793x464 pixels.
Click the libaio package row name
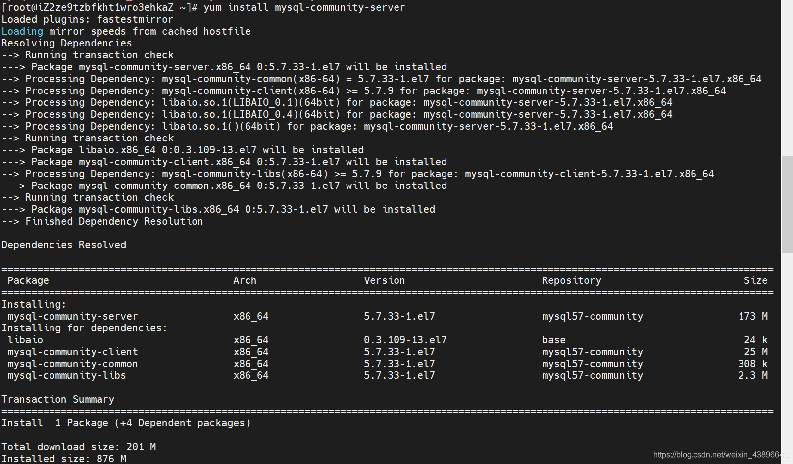25,340
